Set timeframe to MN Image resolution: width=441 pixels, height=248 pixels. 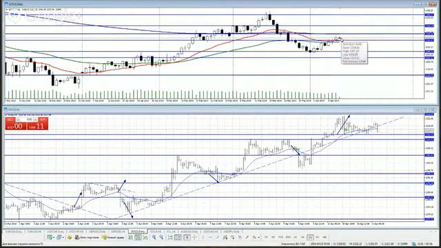(x=325, y=237)
